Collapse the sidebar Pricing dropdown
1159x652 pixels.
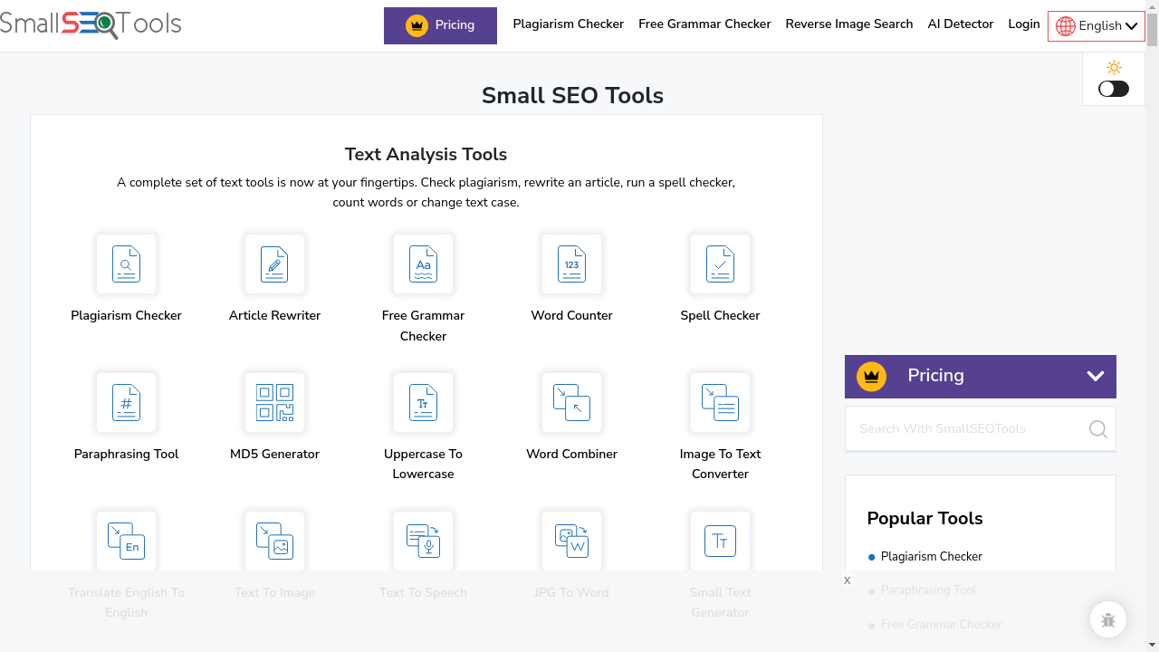click(x=1095, y=376)
